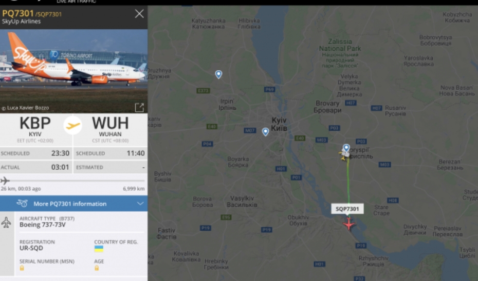Click the SQP7301 callsign label on map
The width and height of the screenshot is (478, 281).
pos(347,209)
